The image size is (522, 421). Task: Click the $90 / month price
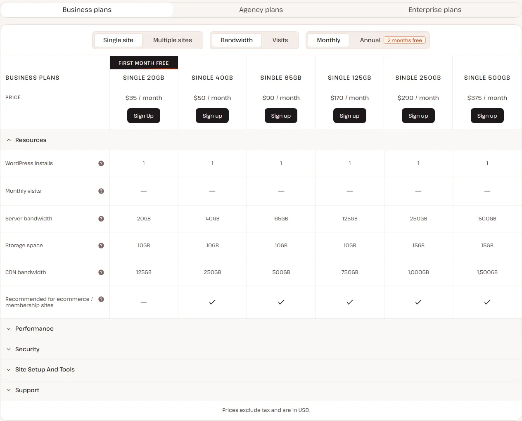tap(281, 98)
